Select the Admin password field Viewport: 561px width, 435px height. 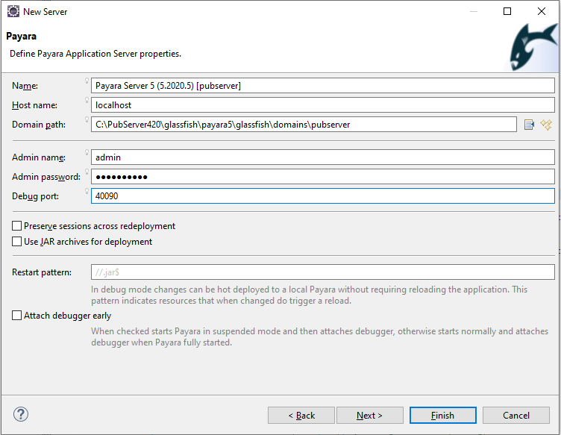322,177
